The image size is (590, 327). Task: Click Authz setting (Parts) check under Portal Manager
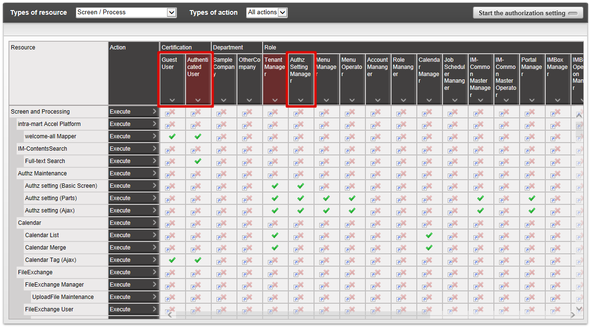pos(532,198)
